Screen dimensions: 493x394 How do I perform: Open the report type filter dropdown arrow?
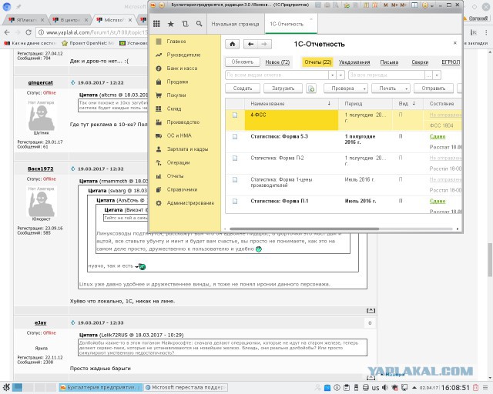coord(332,75)
